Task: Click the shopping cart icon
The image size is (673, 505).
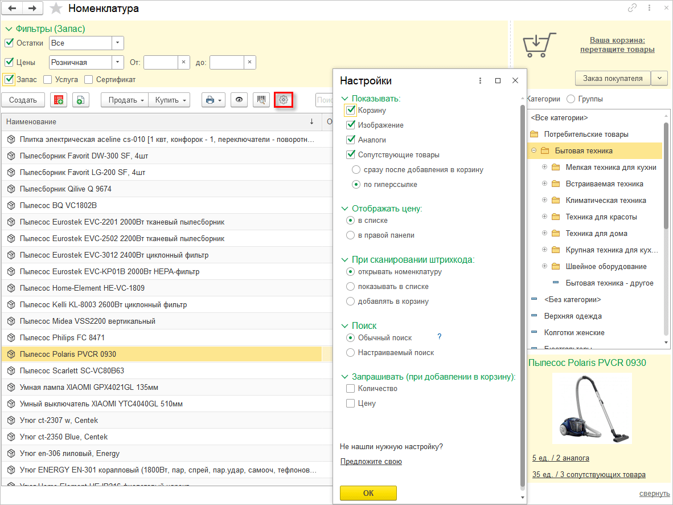Action: (x=539, y=44)
